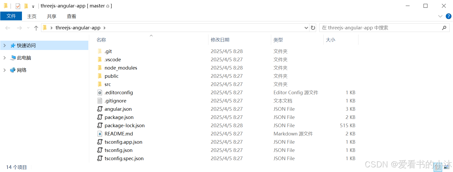Click the node_modules folder icon
The height and width of the screenshot is (172, 453).
pos(100,68)
